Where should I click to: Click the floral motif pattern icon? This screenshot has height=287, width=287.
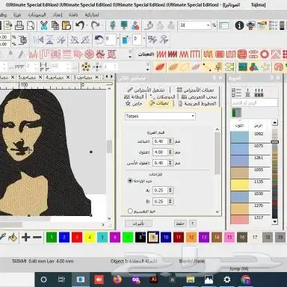click(86, 67)
